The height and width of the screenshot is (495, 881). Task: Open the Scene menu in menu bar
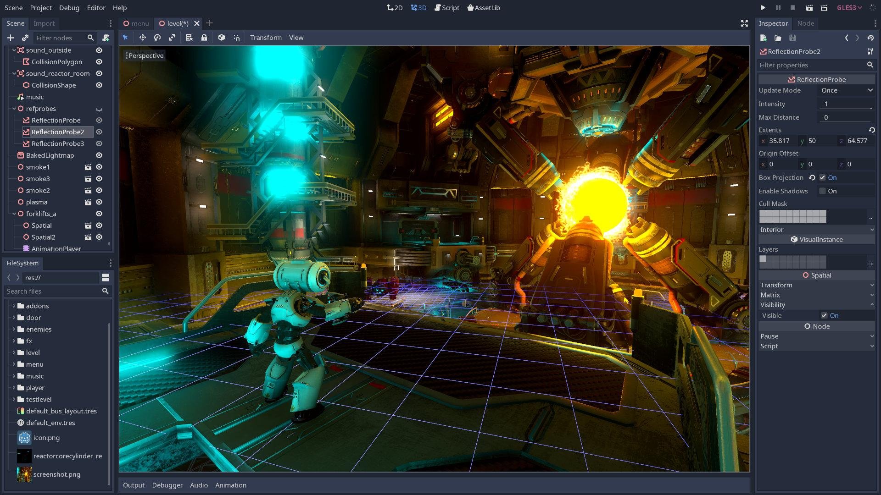point(13,7)
